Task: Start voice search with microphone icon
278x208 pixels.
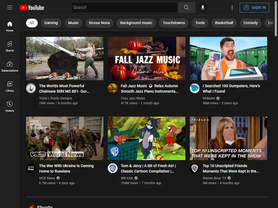Action: [203, 7]
